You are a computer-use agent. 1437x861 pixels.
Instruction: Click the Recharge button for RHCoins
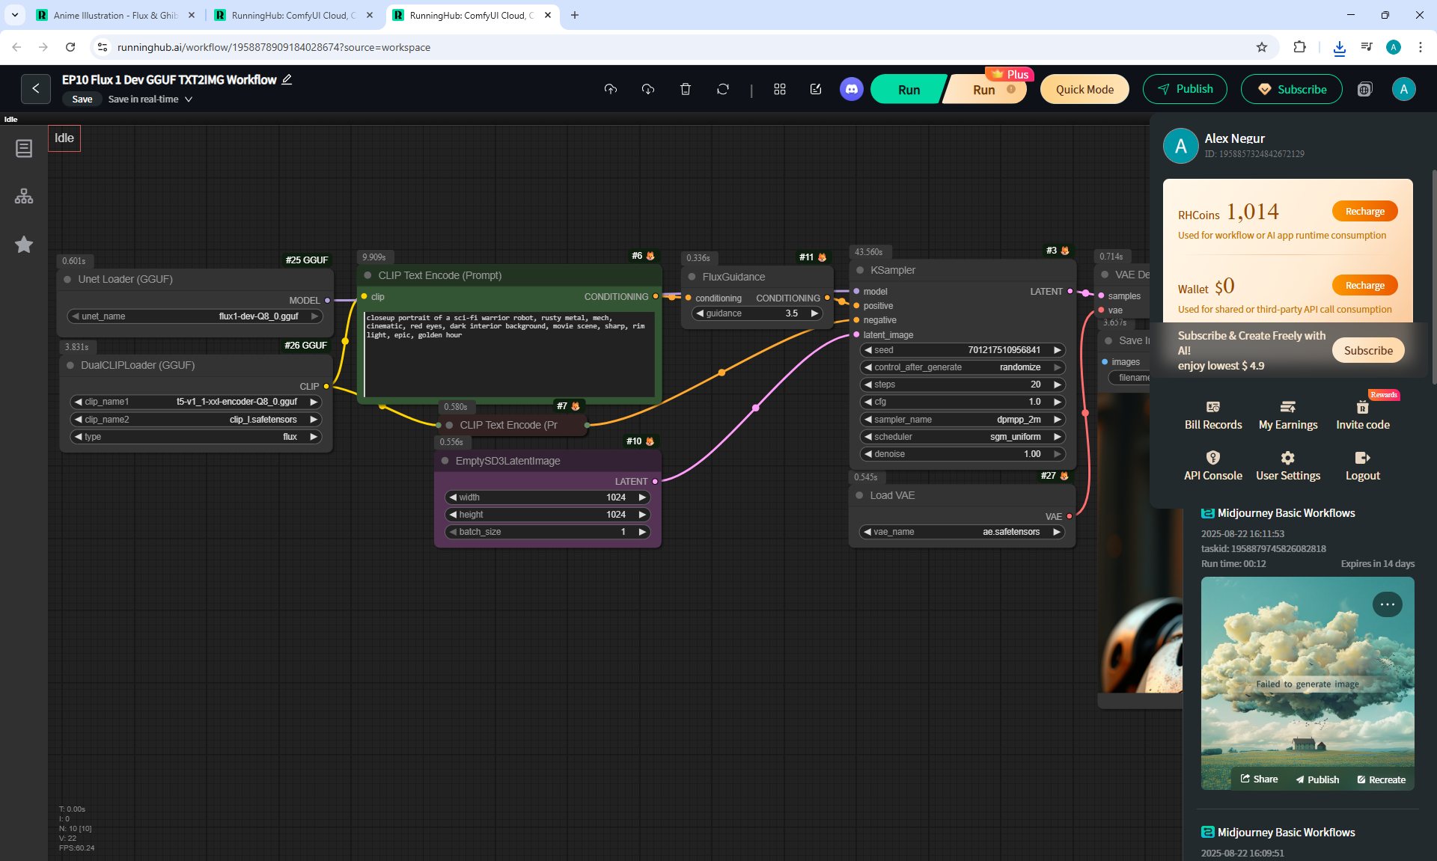(x=1364, y=211)
